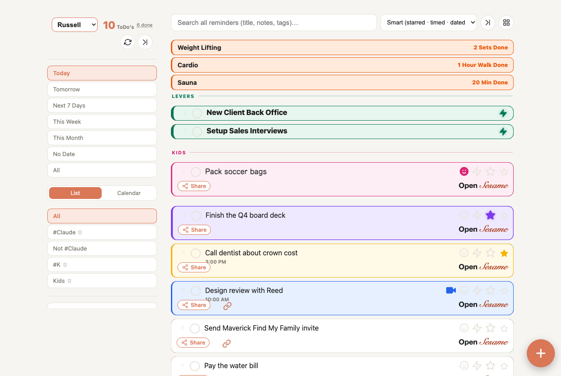This screenshot has height=376, width=561.
Task: Click the refresh icon under the ToDo count
Action: tap(128, 42)
